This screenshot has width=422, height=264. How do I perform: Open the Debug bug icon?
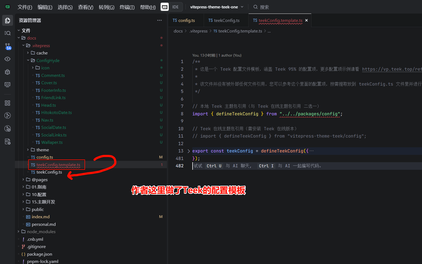8,72
